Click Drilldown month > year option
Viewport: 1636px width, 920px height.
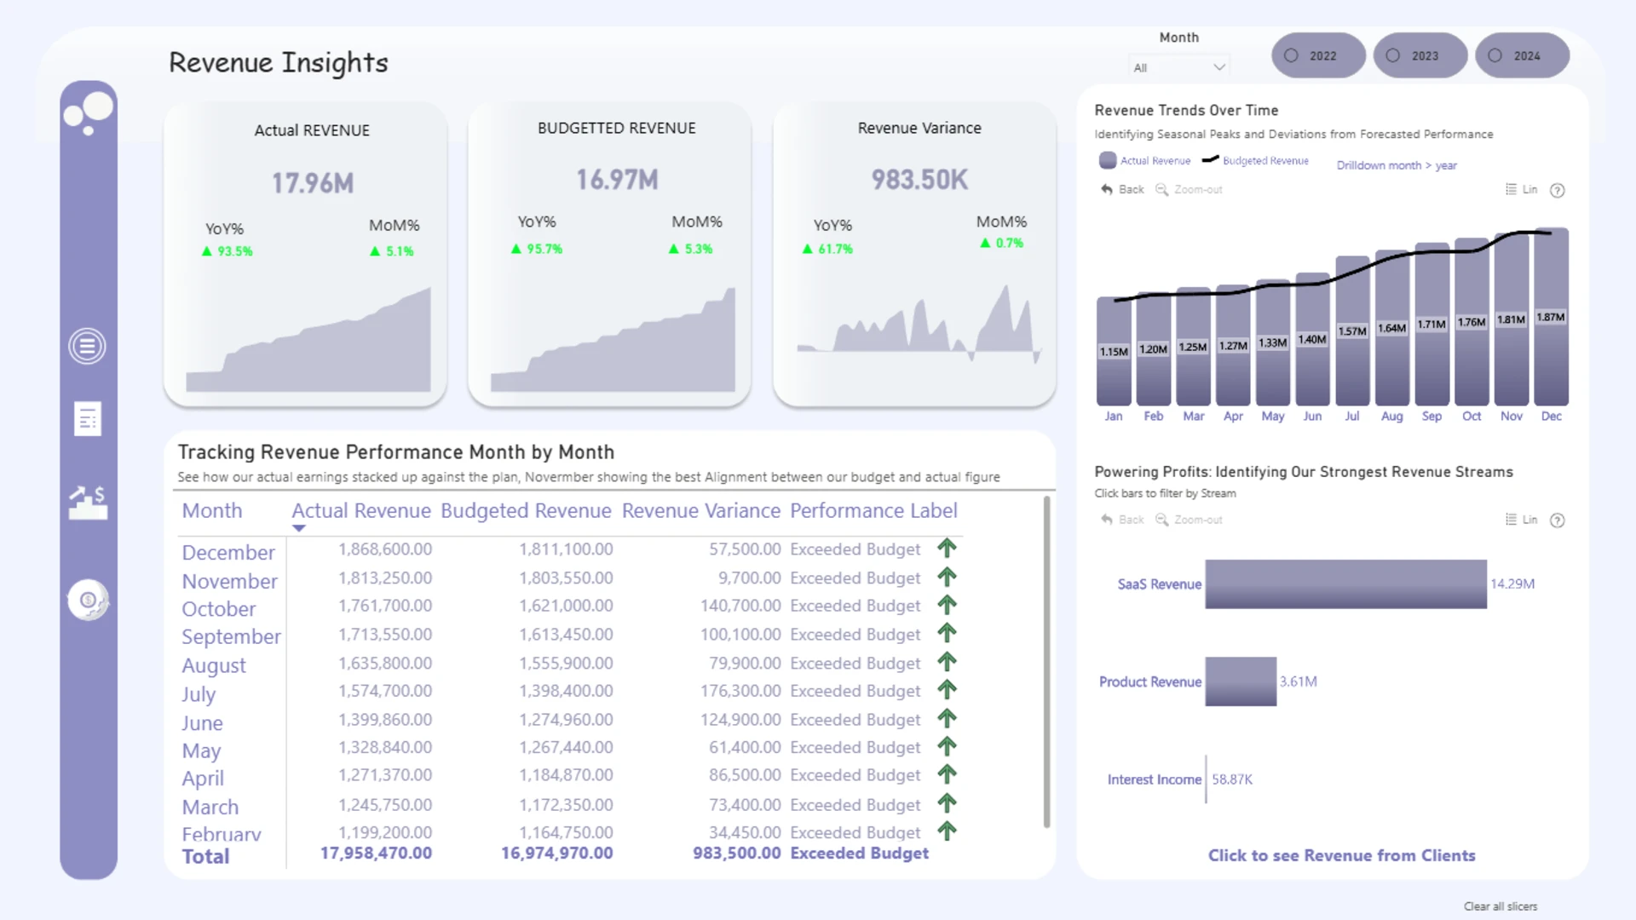coord(1397,165)
